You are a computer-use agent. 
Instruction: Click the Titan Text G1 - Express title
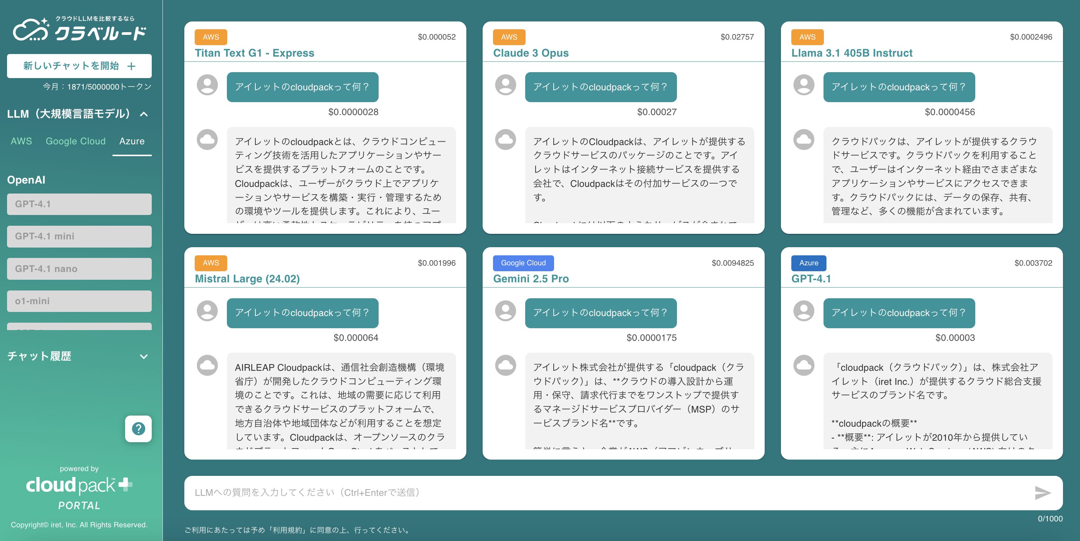pos(255,53)
